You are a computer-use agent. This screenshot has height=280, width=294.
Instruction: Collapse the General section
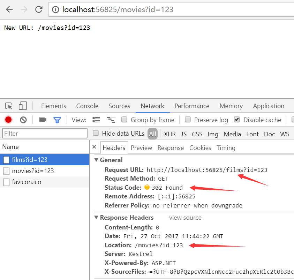tap(97, 160)
